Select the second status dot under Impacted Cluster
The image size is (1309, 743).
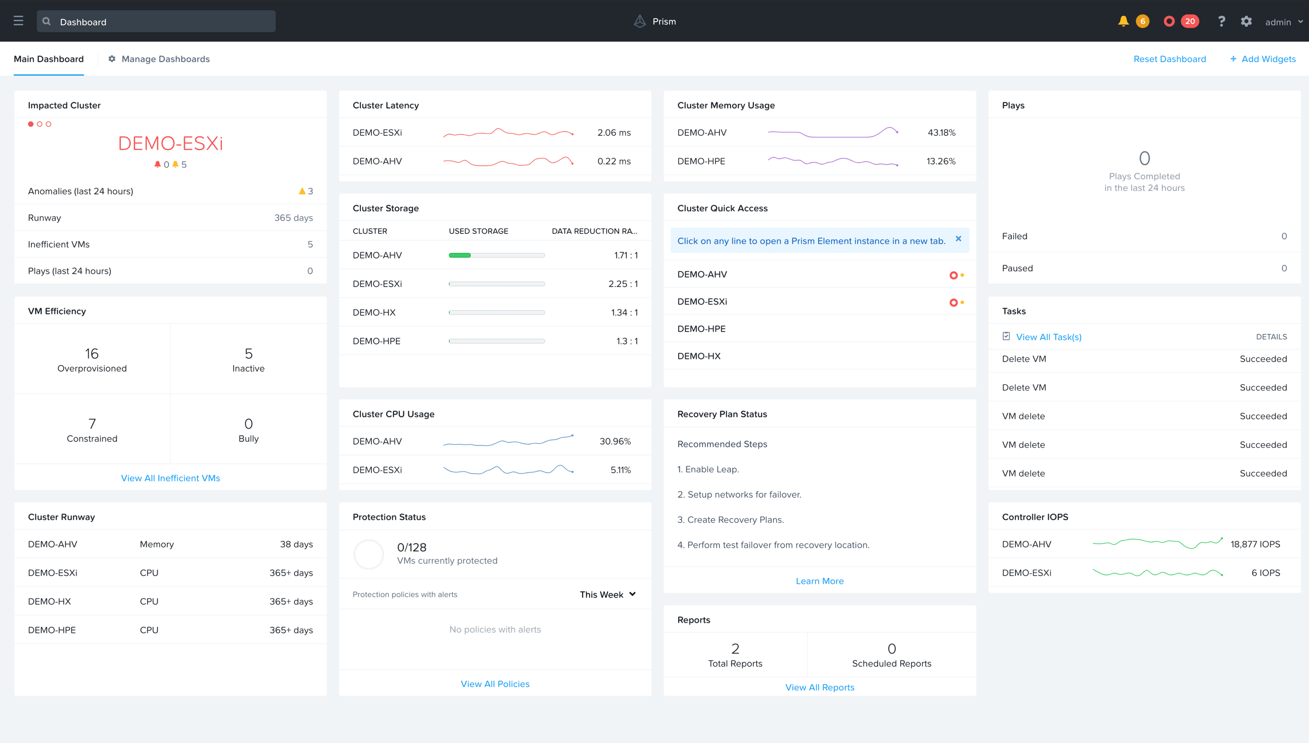(40, 124)
